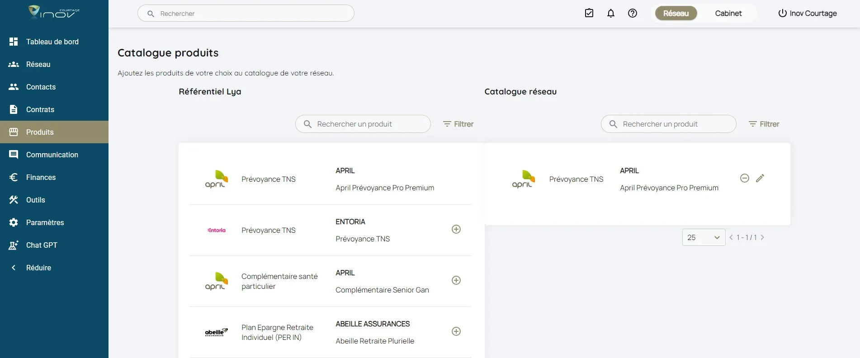The width and height of the screenshot is (860, 358).
Task: Focus Référentiel Lya Rechercher un produit field
Action: point(363,124)
